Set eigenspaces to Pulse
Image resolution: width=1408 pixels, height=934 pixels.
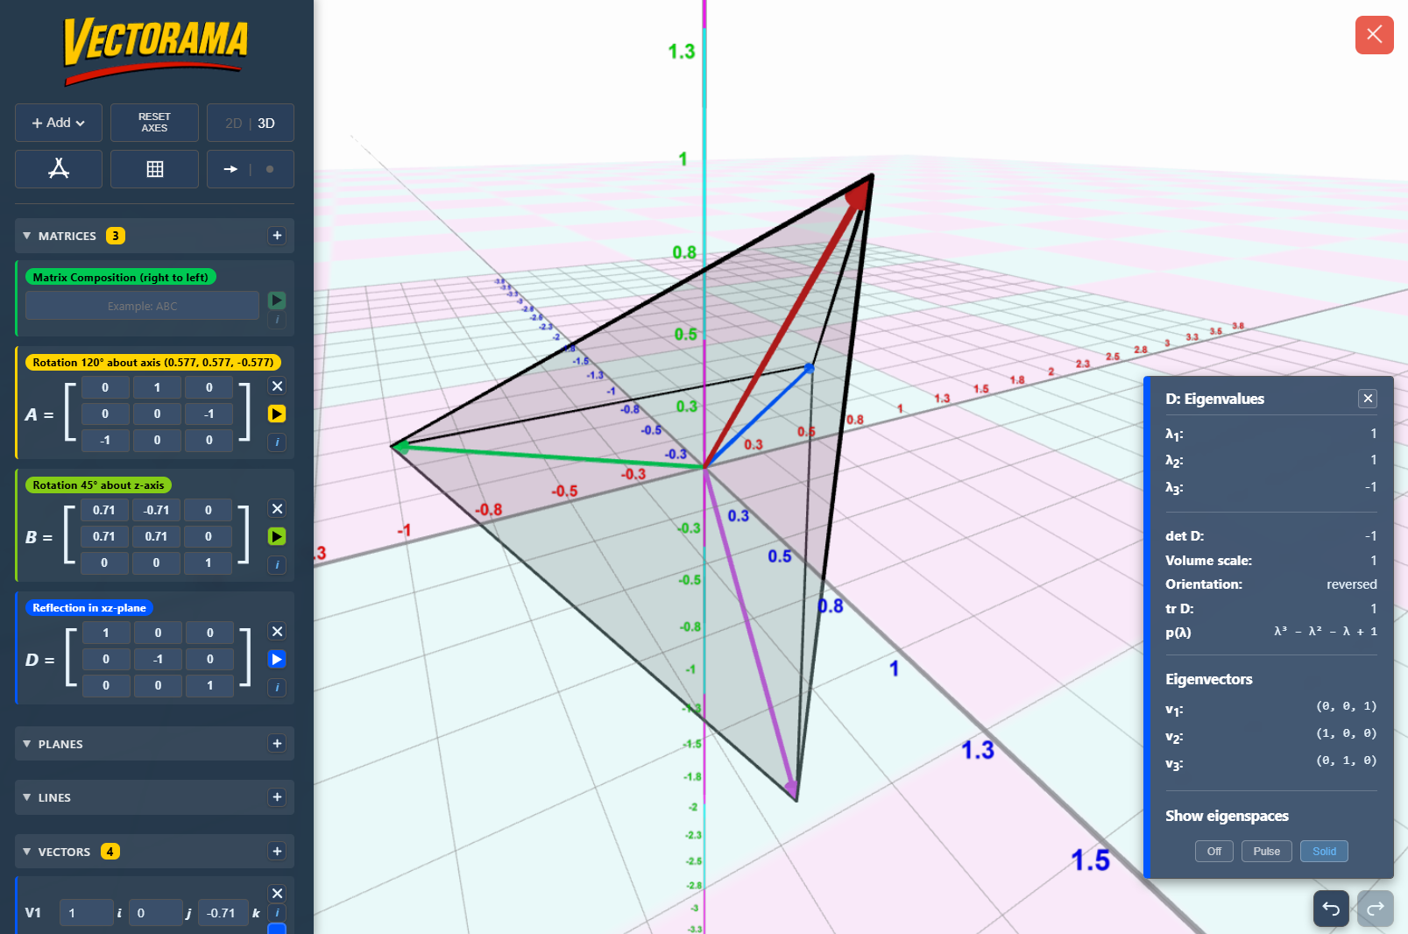click(x=1267, y=852)
